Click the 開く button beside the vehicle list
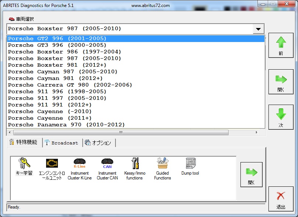The image size is (298, 217). pyautogui.click(x=281, y=82)
